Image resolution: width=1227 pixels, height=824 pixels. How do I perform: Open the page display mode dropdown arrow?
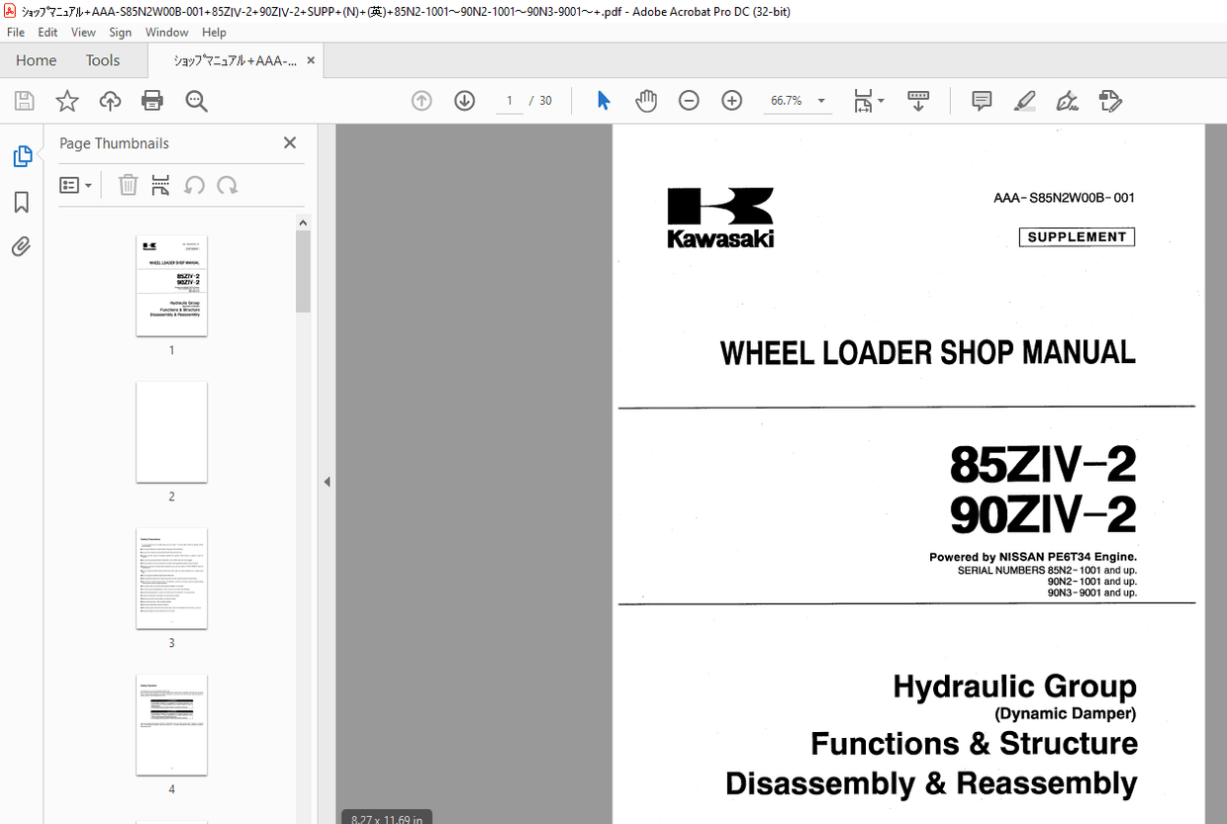tap(880, 100)
